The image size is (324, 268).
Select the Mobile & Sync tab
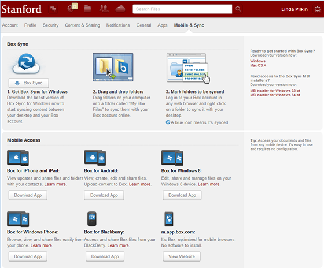click(189, 25)
